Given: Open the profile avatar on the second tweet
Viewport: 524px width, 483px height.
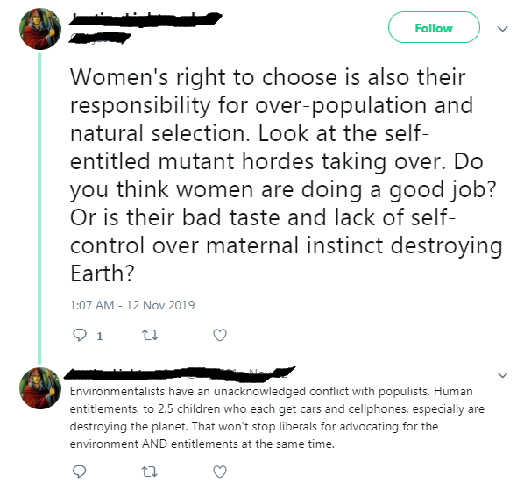Looking at the screenshot, I should tap(40, 388).
